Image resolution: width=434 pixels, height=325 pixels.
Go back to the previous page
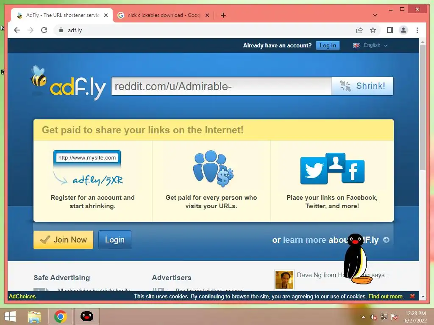(x=17, y=30)
